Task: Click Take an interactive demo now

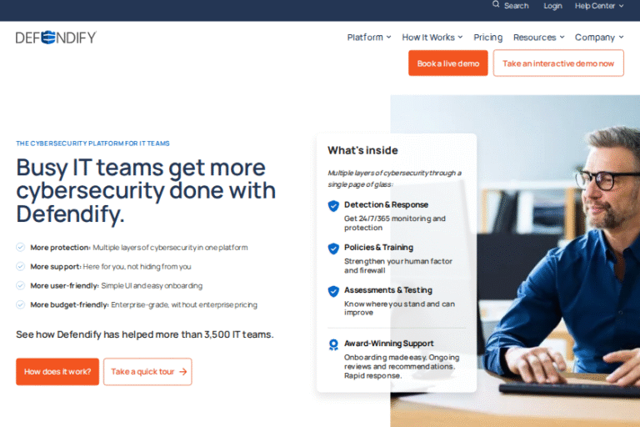Action: 558,63
